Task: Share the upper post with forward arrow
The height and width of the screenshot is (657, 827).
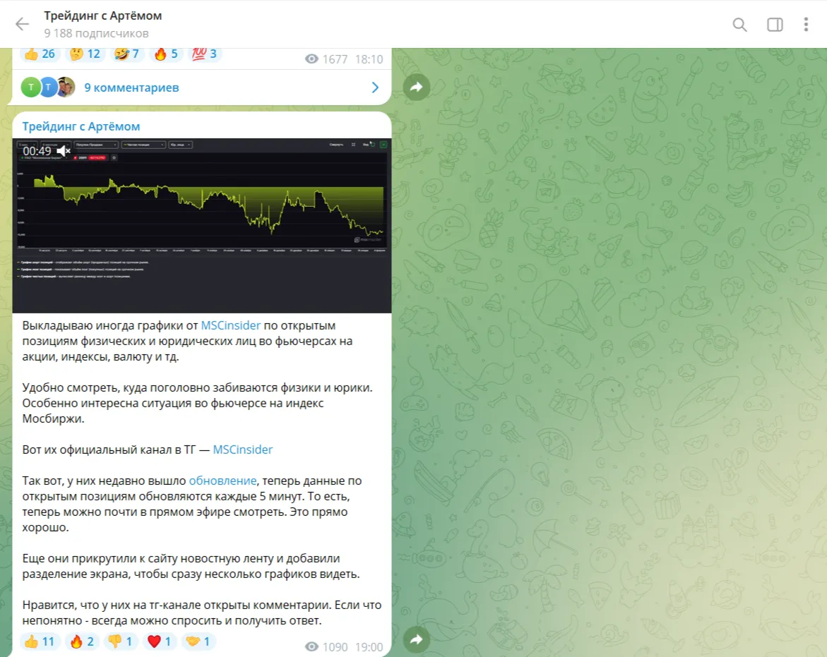Action: click(416, 87)
